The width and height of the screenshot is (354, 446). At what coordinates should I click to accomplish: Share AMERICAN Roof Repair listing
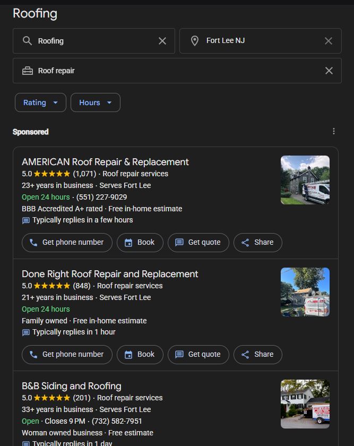pos(257,242)
